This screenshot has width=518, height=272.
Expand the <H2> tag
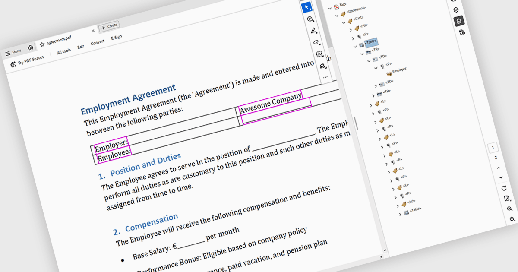[x=397, y=205]
